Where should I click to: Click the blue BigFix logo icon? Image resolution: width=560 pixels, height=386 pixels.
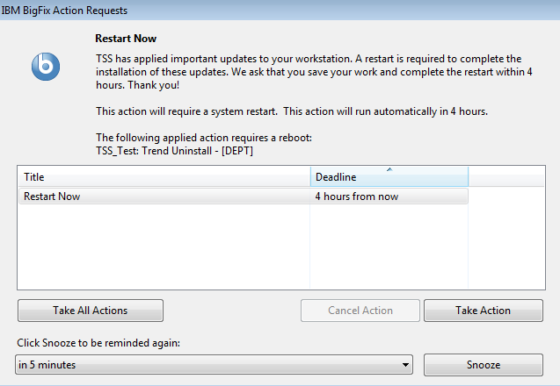(x=46, y=67)
